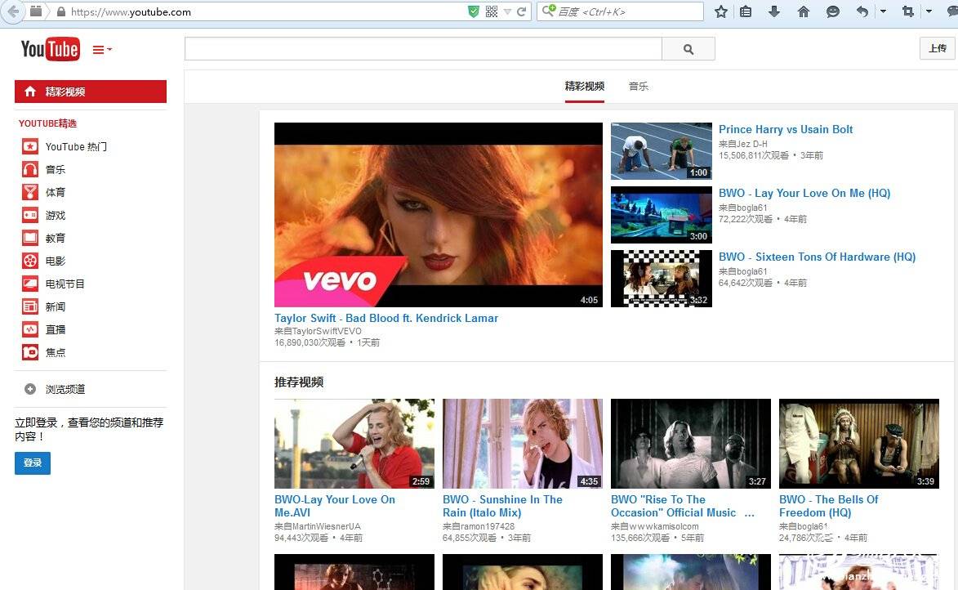Select the 精彩视频 tab
The image size is (958, 590).
pyautogui.click(x=585, y=86)
